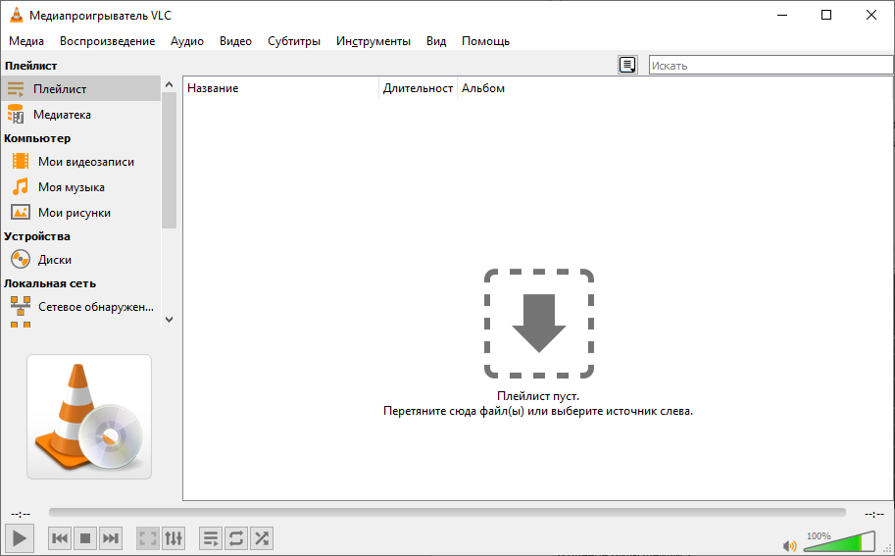Screen dimensions: 895x556
Task: Click the music note icon
Action: pos(21,186)
